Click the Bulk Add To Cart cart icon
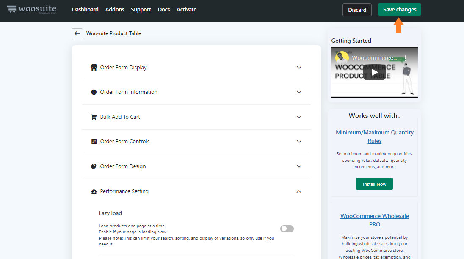Viewport: 464px width, 259px height. point(94,117)
